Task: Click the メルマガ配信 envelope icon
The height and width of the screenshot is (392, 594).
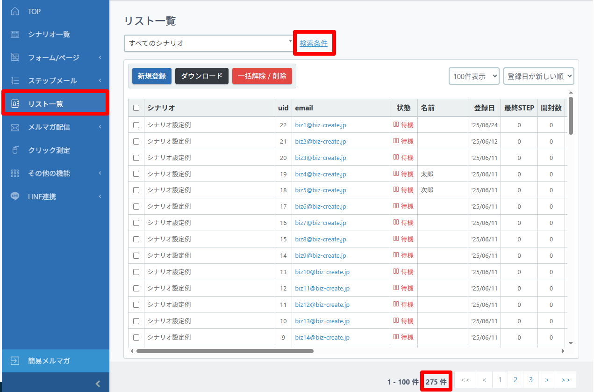Action: point(15,127)
